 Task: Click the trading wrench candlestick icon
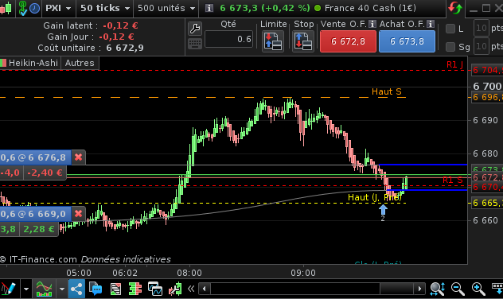(175, 289)
